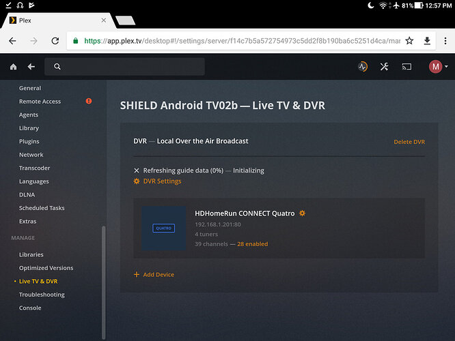Reload the page in browser
455x341 pixels.
coord(55,41)
